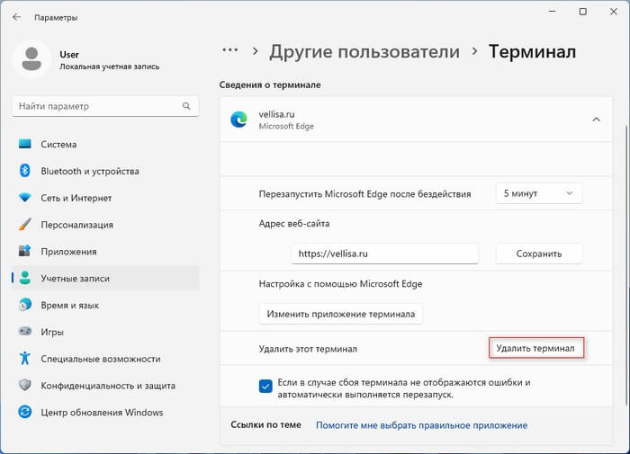
Task: Click the Сведения о терминале heading
Action: pos(270,85)
